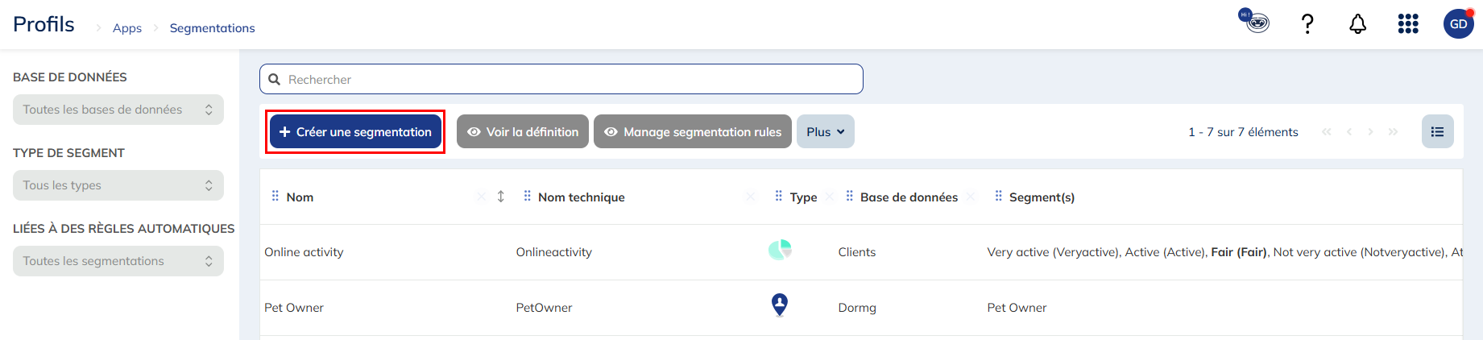1483x340 pixels.
Task: Click Voir la définition button
Action: (522, 132)
